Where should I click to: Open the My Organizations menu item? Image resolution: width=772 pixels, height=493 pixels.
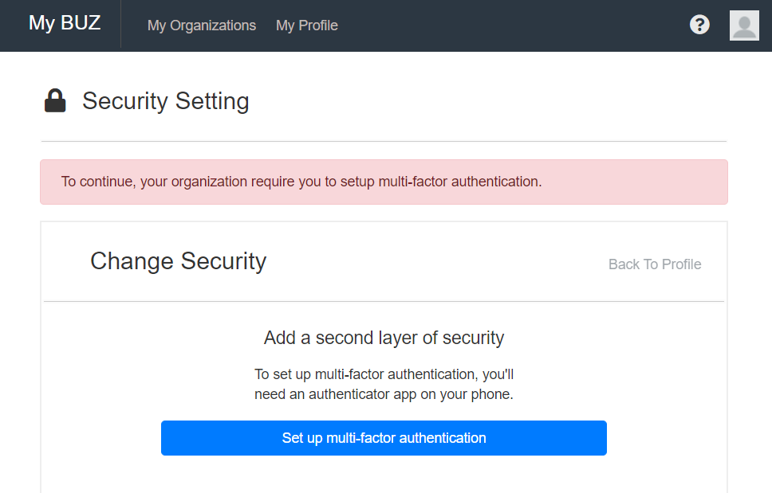[x=202, y=25]
